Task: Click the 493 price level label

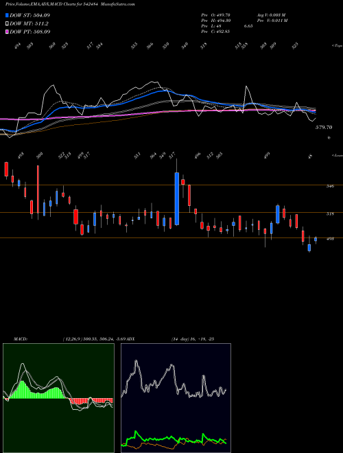Action: (330, 239)
